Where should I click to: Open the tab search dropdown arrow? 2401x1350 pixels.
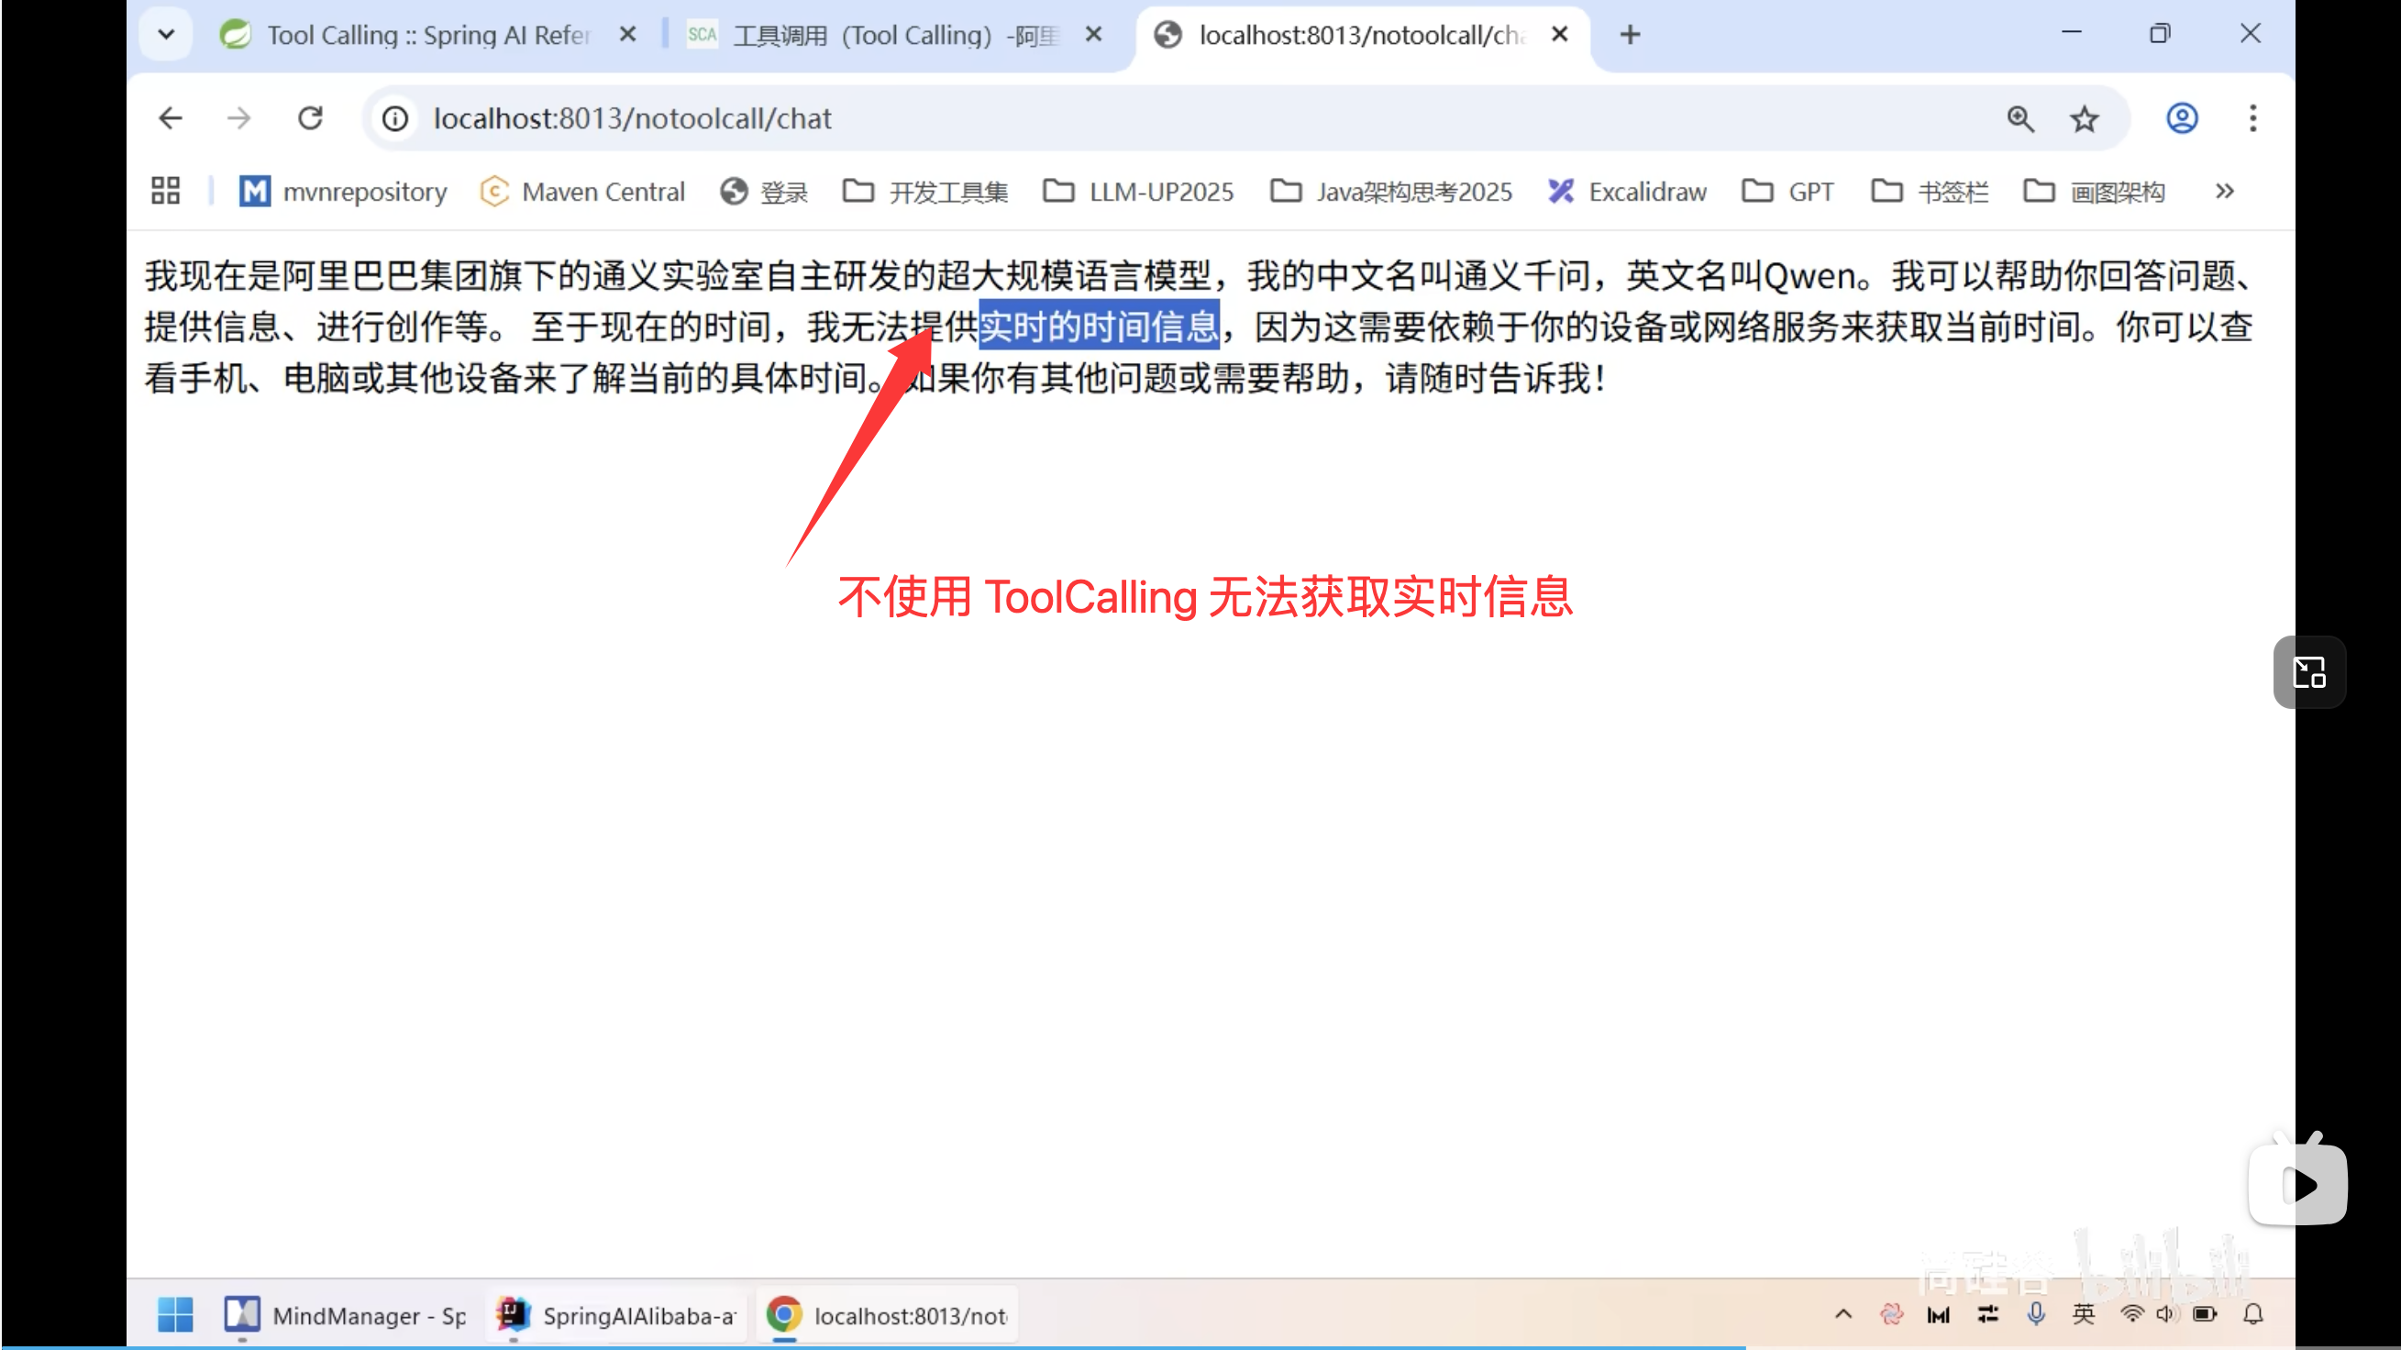pos(165,34)
